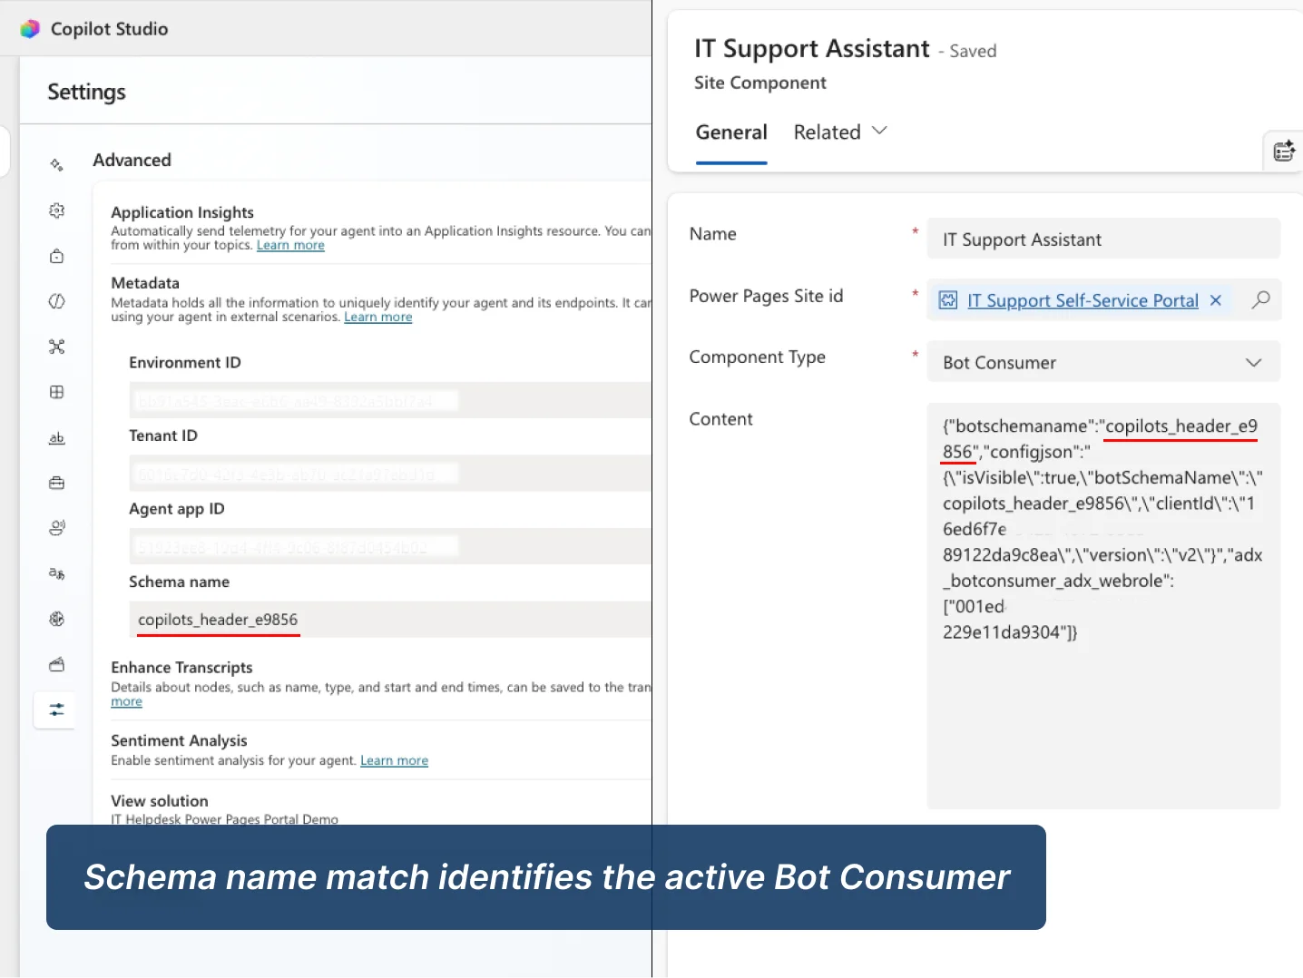Select the connection settings circle-slash icon
Viewport: 1303px width, 978px height.
[x=56, y=301]
